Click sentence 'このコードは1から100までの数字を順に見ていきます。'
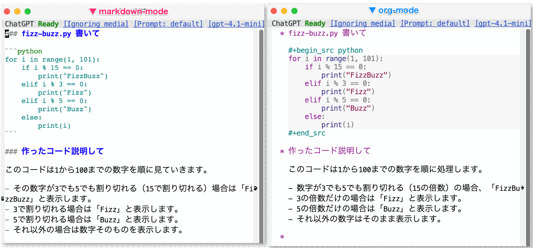Image resolution: width=533 pixels, height=248 pixels. tap(107, 170)
